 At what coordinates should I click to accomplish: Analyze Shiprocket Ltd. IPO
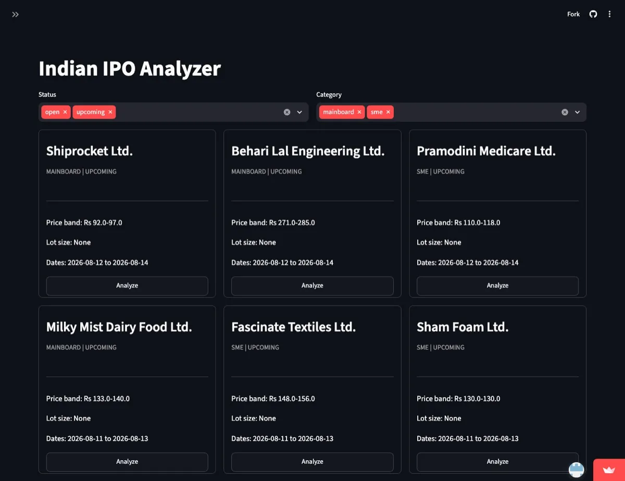[127, 286]
